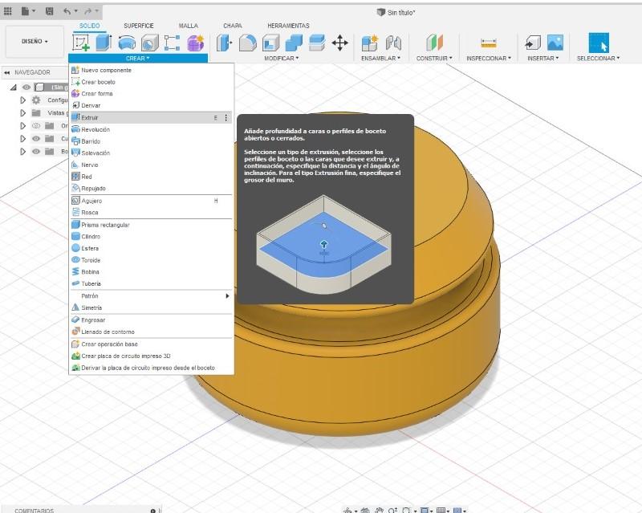
Task: Redo the last undone action
Action: pyautogui.click(x=88, y=11)
